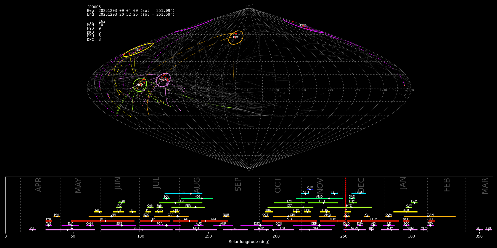Viewport: 497px width, 248px height.
Task: Click the URS label in the timeline
Action: (371, 228)
